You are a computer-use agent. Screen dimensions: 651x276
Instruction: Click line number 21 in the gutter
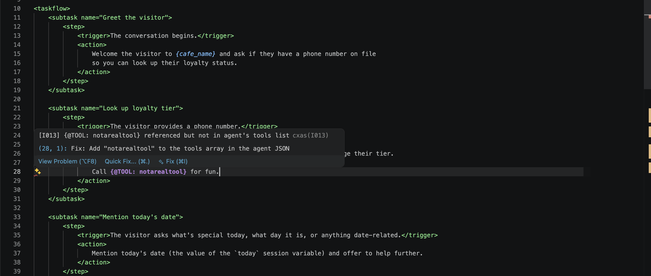[x=17, y=108]
